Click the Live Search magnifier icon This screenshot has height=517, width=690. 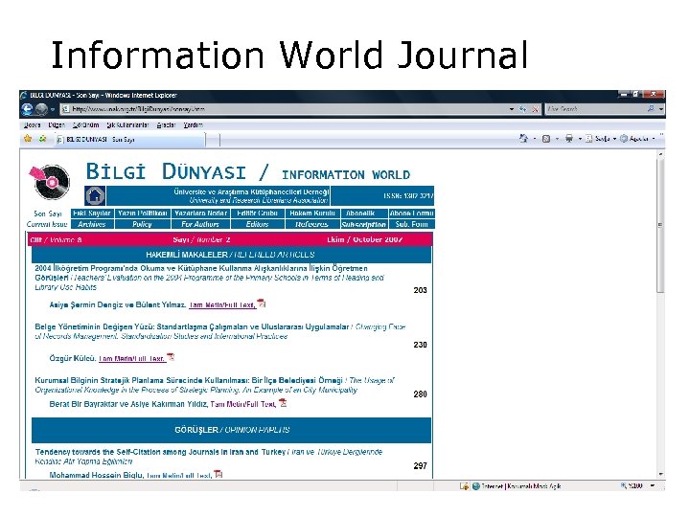click(651, 108)
